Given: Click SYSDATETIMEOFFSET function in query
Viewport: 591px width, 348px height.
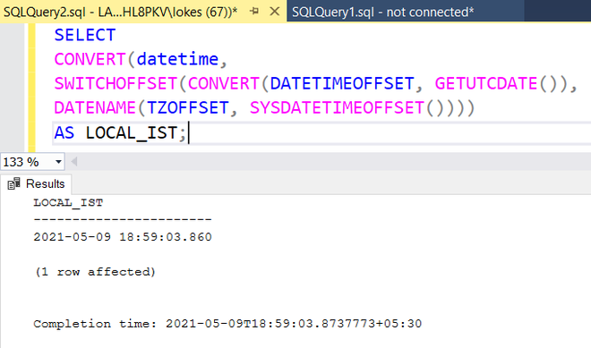Looking at the screenshot, I should point(337,108).
